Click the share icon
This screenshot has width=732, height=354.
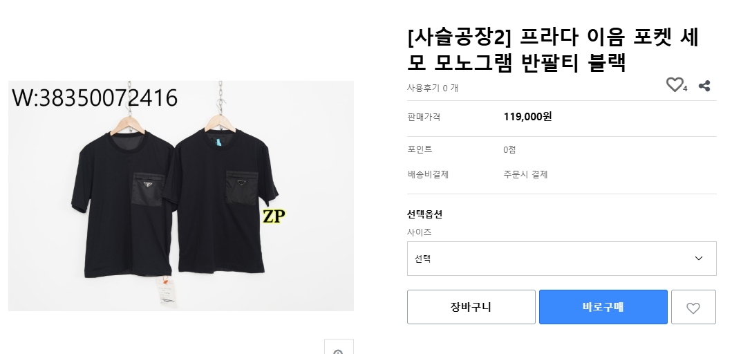[704, 86]
